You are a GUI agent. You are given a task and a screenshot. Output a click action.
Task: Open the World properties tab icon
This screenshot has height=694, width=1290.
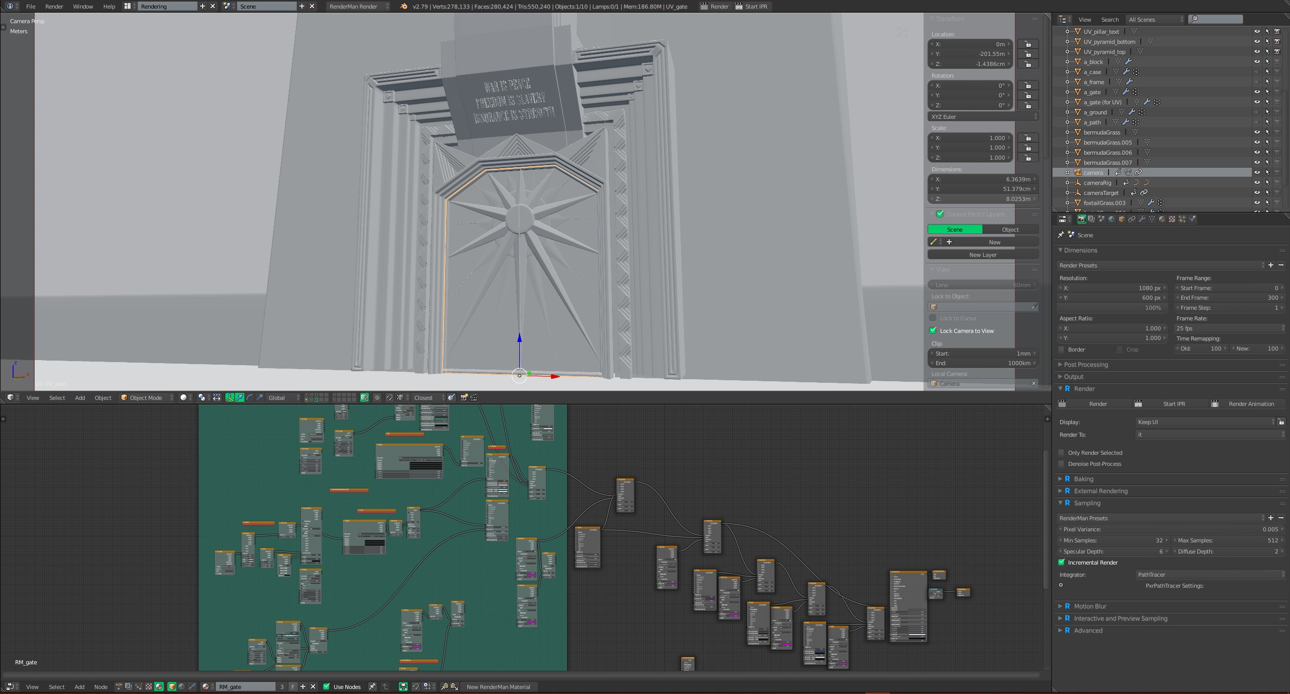(x=1112, y=219)
